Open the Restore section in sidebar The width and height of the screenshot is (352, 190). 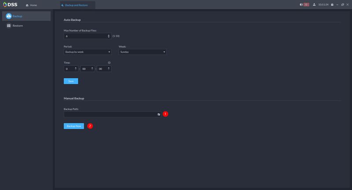26,26
